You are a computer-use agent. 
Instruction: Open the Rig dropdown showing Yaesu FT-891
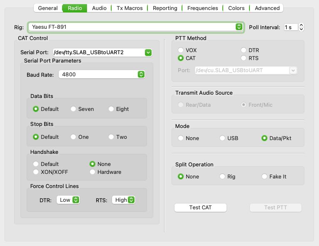pyautogui.click(x=136, y=27)
